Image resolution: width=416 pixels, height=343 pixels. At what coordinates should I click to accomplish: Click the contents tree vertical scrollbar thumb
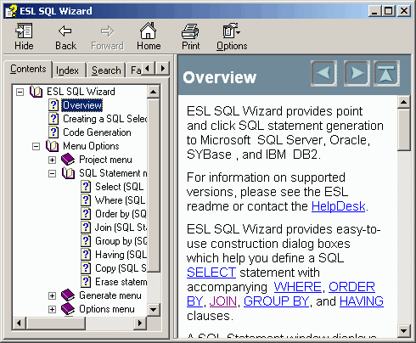(154, 185)
